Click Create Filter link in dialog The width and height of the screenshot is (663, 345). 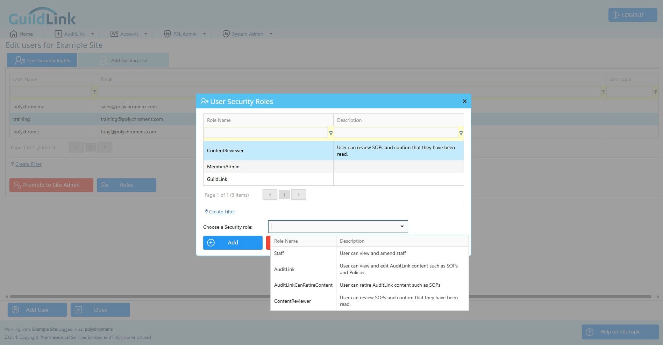pyautogui.click(x=222, y=212)
